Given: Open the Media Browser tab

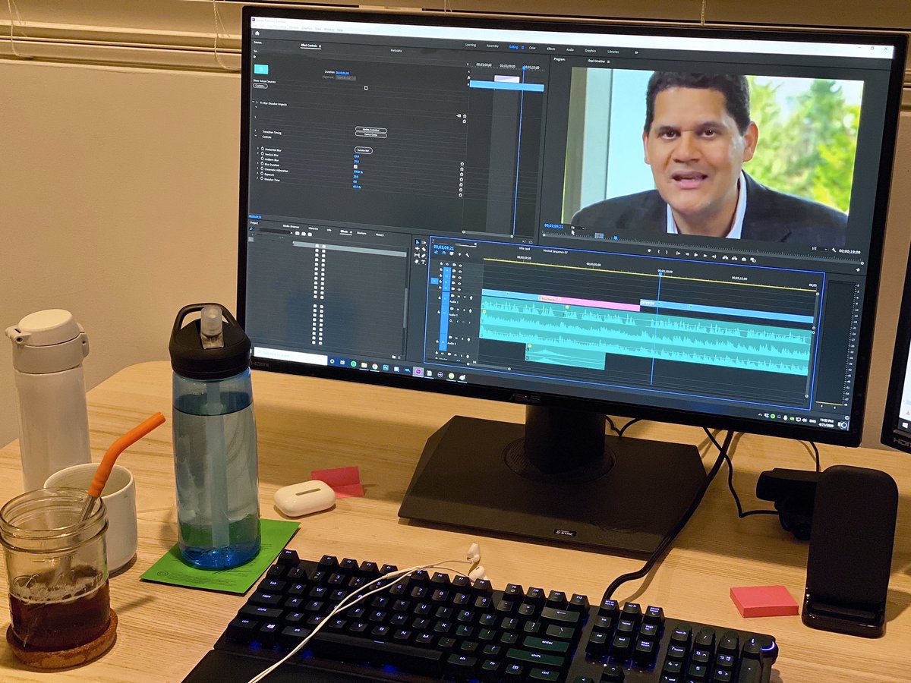Looking at the screenshot, I should pyautogui.click(x=291, y=226).
